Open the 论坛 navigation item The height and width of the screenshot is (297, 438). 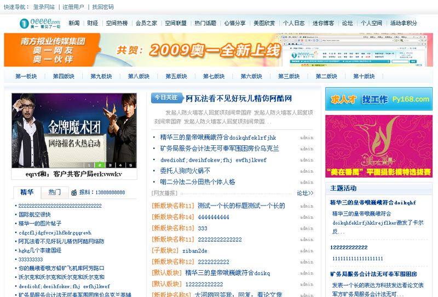pos(348,23)
